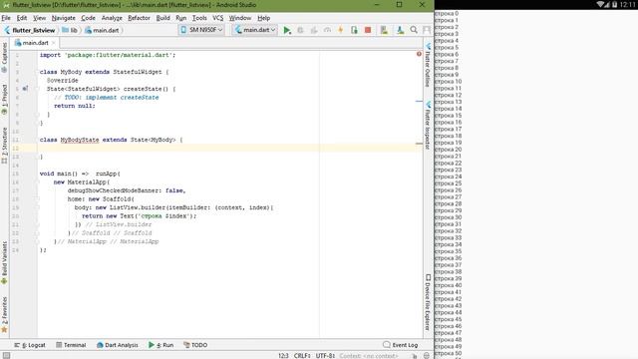The height and width of the screenshot is (359, 638).
Task: Open the Project tool window
Action: point(4,100)
